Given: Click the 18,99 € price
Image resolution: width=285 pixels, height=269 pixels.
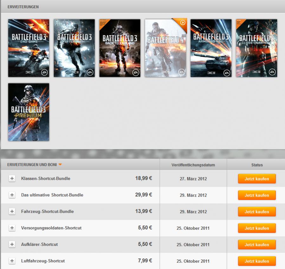Looking at the screenshot, I should tap(144, 178).
